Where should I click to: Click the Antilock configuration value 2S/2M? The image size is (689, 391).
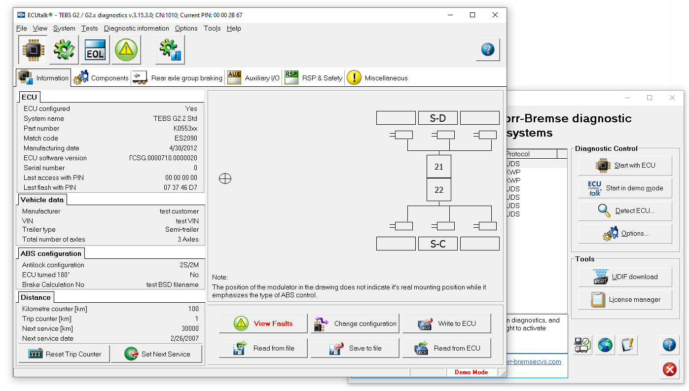(x=189, y=265)
